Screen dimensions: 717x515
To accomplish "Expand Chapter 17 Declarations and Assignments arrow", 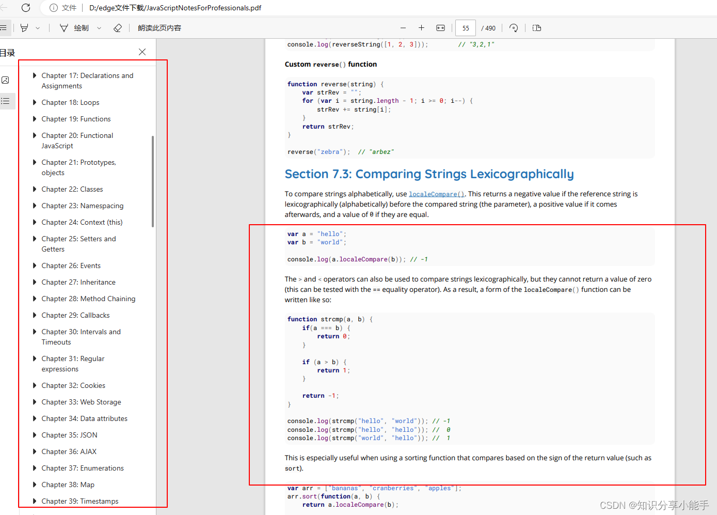I will tap(35, 75).
